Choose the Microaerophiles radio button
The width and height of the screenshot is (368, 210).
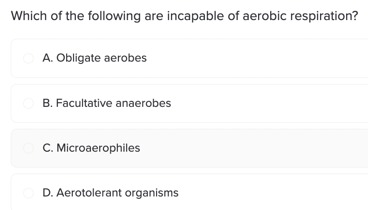(x=28, y=148)
